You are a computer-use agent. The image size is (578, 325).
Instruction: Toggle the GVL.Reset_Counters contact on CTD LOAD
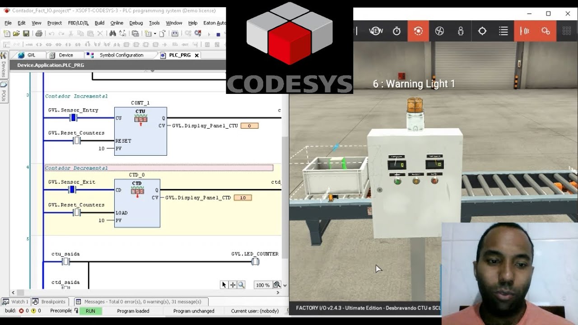(x=77, y=212)
